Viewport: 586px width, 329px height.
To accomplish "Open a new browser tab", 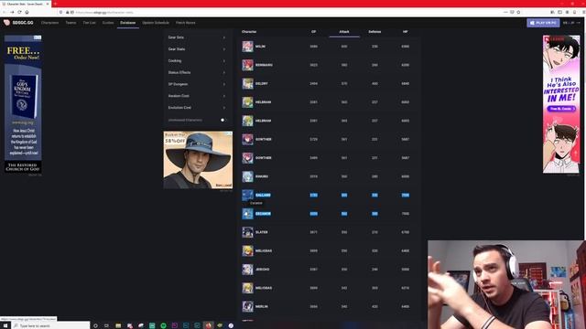I will click(x=55, y=4).
